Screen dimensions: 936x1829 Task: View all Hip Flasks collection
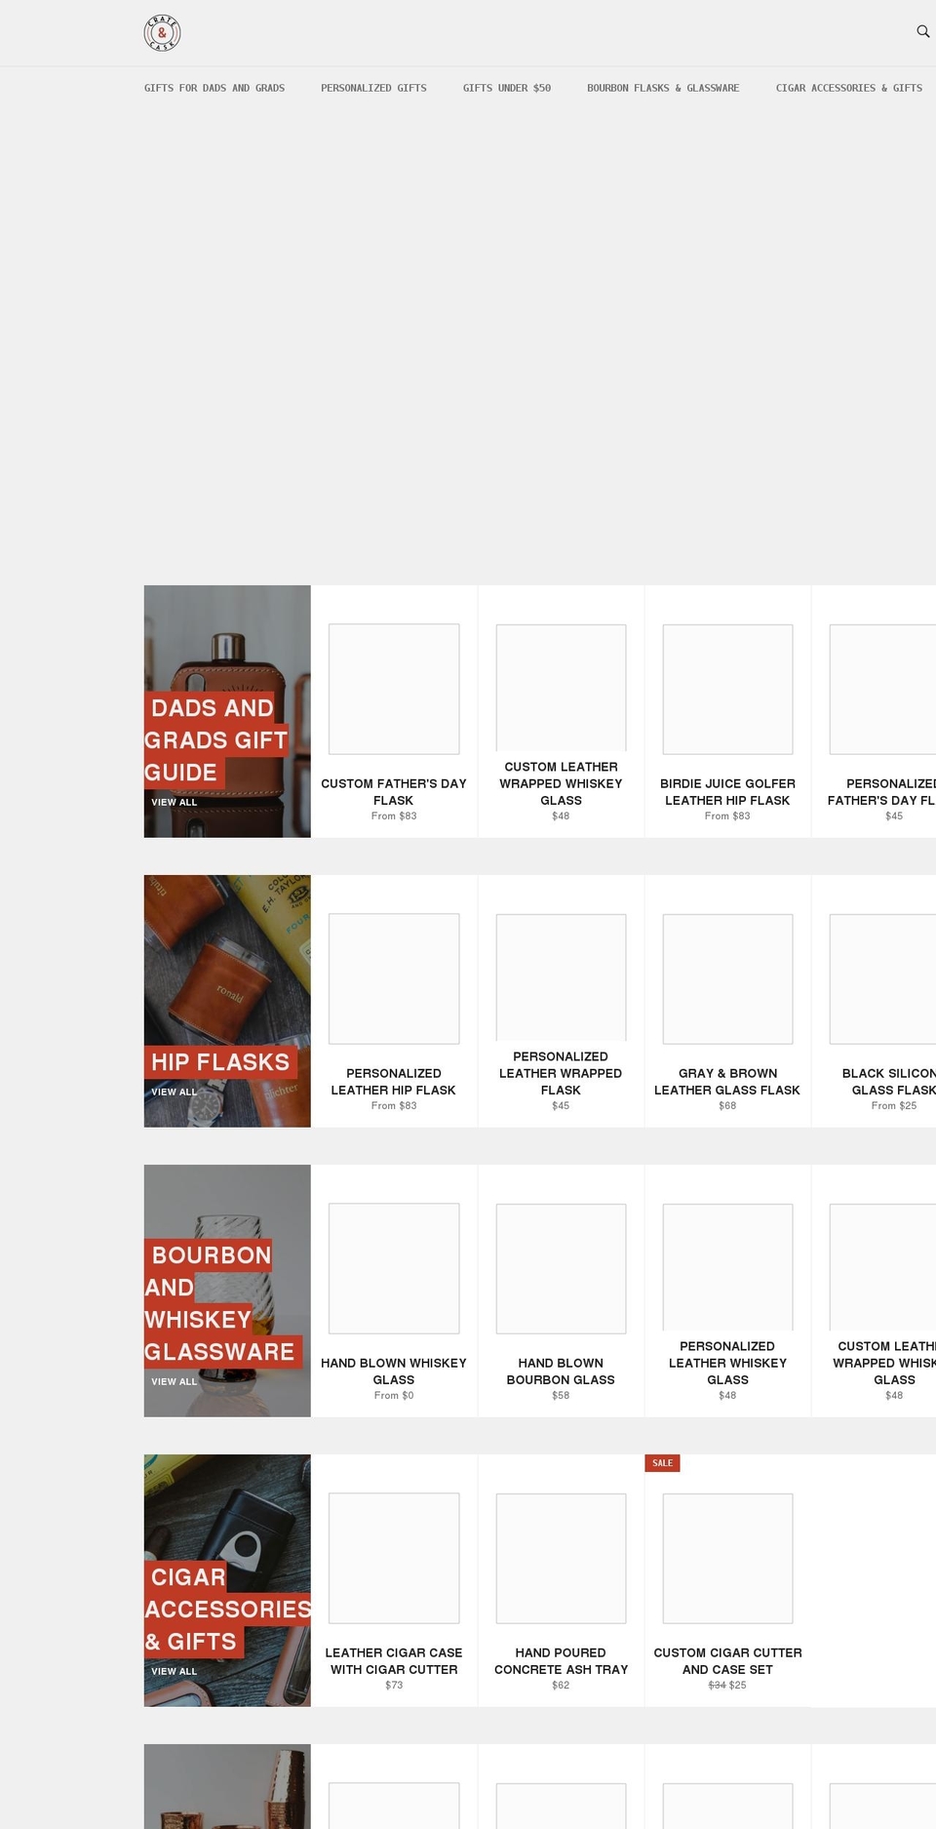coord(174,1092)
